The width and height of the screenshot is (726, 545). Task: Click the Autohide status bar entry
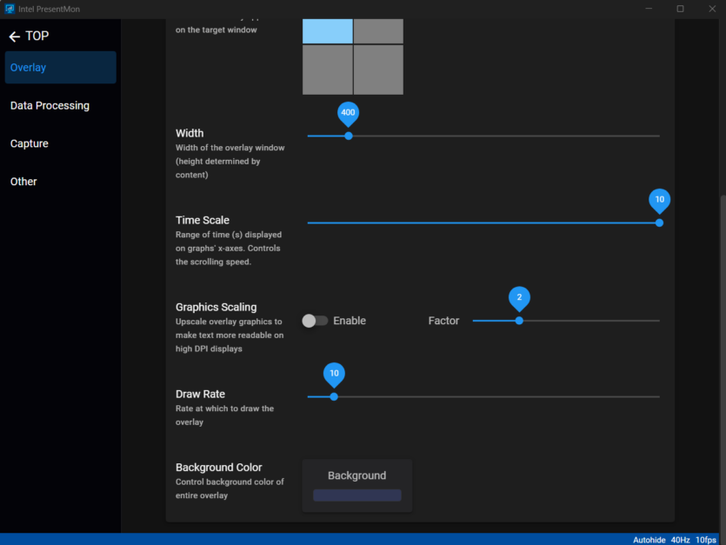649,540
